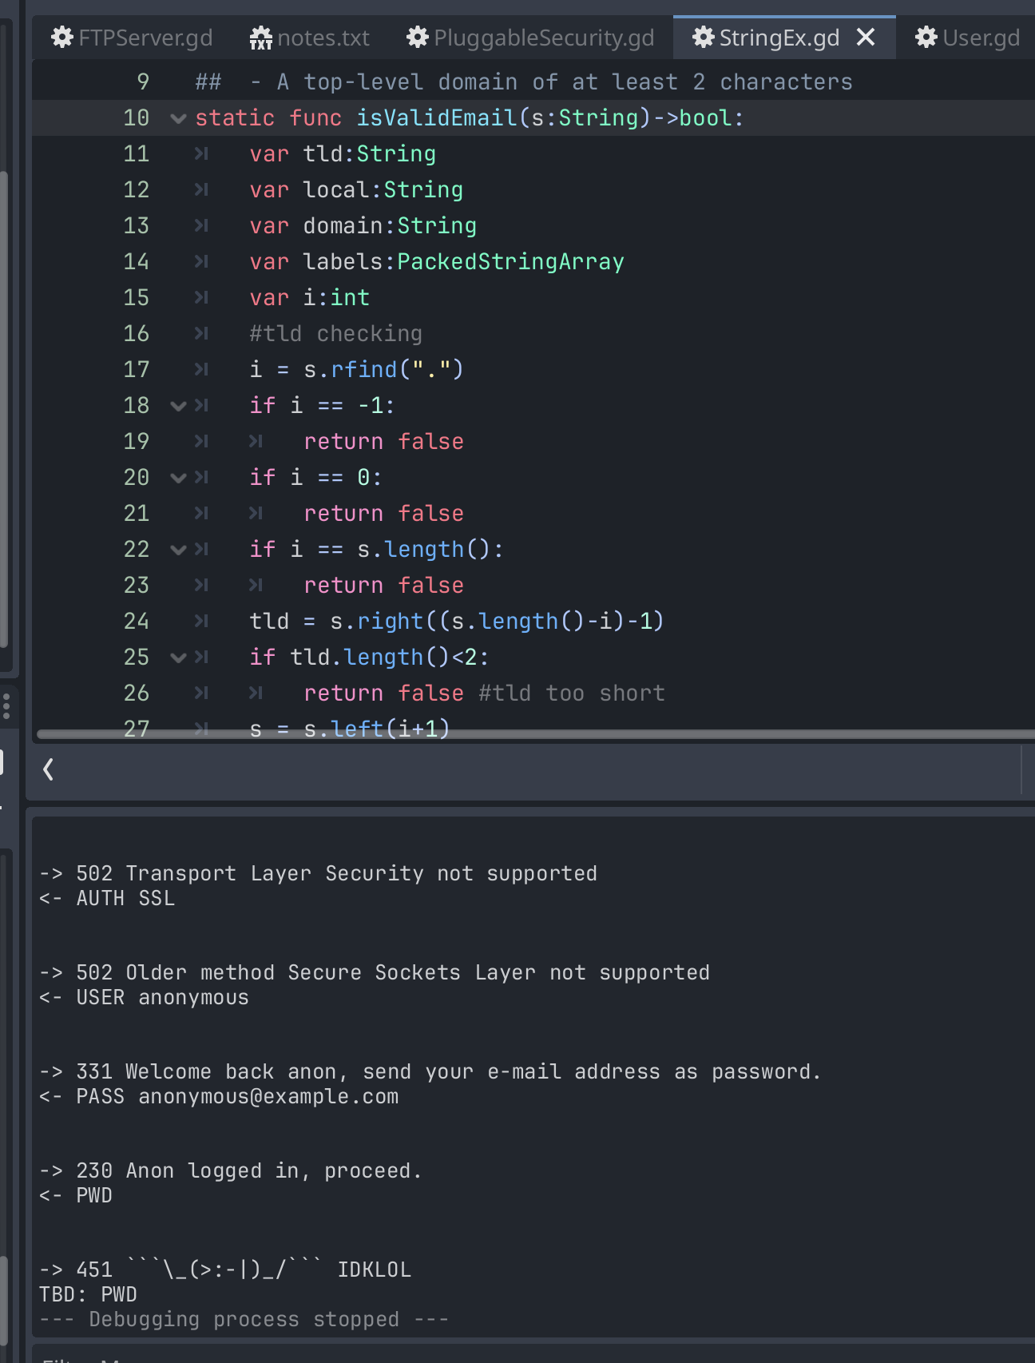1035x1363 pixels.
Task: Click the 'TBD: PWD' output line
Action: 88,1294
